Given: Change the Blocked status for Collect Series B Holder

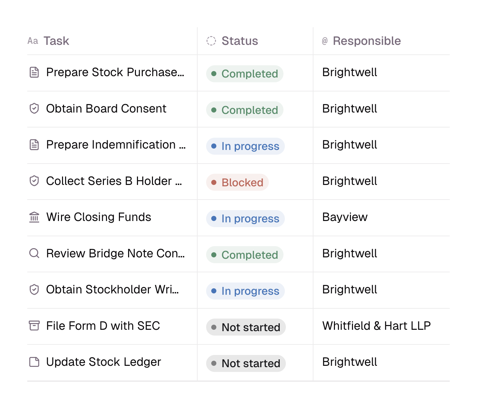Looking at the screenshot, I should pyautogui.click(x=237, y=183).
